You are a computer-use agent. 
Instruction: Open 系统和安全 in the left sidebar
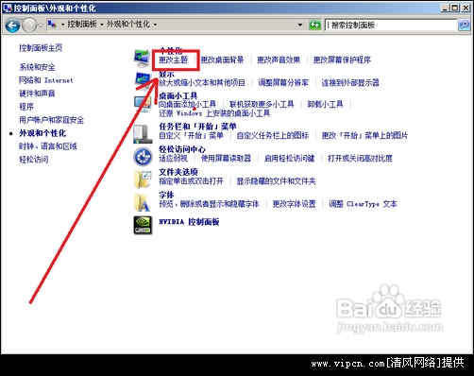[x=37, y=67]
